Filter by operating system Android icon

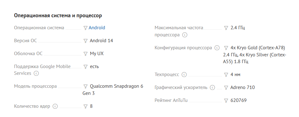pyautogui.click(x=86, y=28)
